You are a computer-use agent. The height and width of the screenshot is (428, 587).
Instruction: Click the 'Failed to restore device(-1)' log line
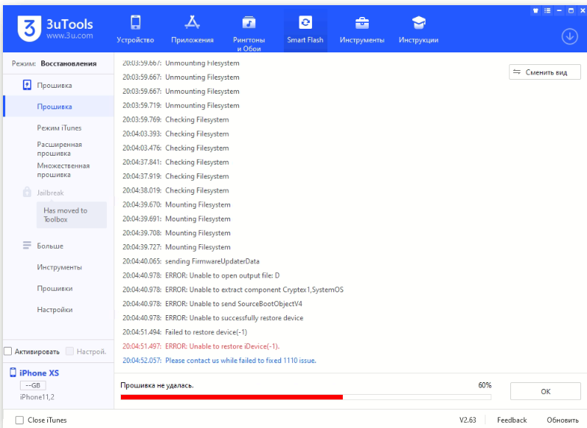pyautogui.click(x=185, y=332)
